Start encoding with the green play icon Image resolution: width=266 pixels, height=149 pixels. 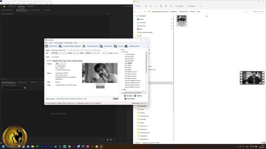pyautogui.click(x=84, y=46)
